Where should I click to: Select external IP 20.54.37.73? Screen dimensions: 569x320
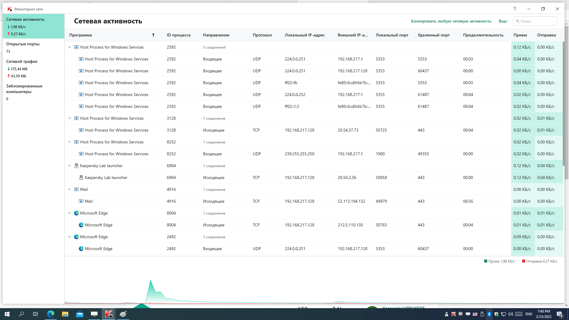(348, 130)
